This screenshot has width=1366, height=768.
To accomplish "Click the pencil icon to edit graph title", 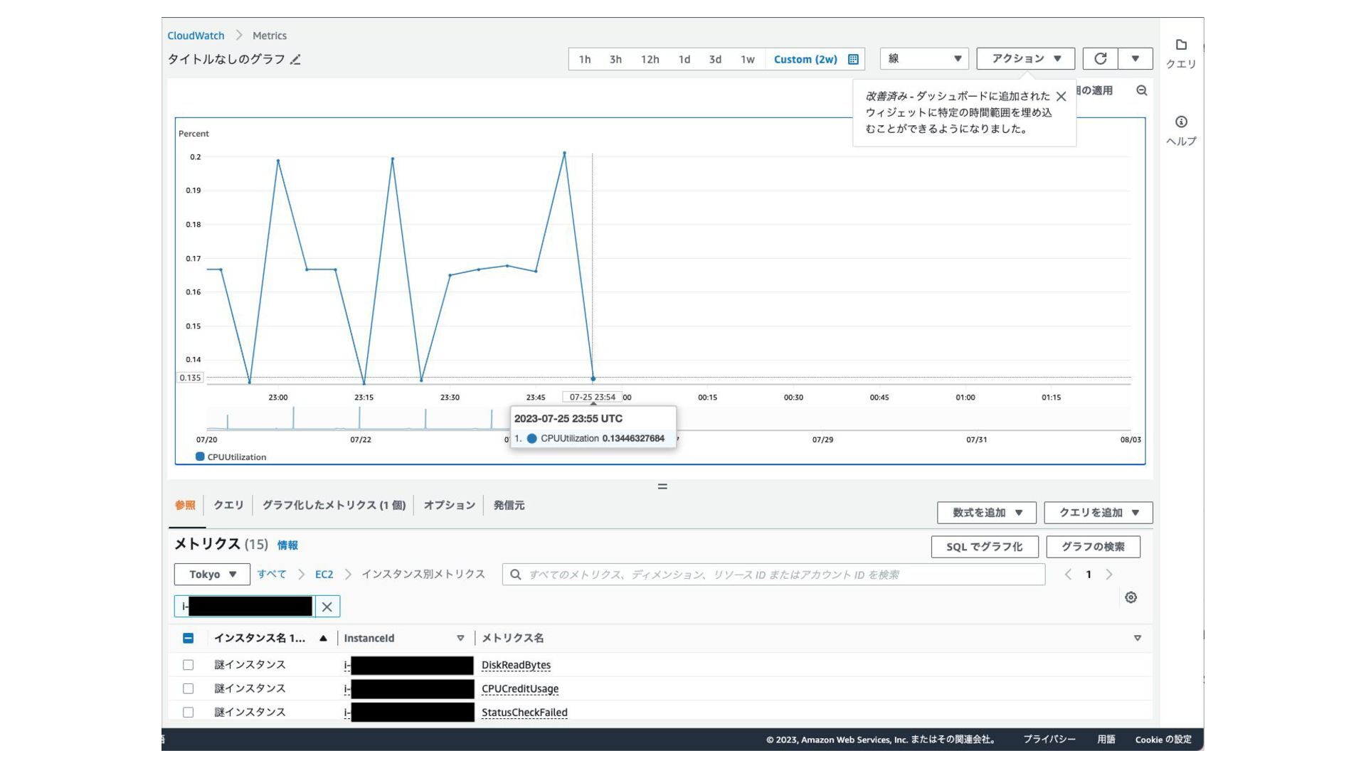I will [295, 60].
